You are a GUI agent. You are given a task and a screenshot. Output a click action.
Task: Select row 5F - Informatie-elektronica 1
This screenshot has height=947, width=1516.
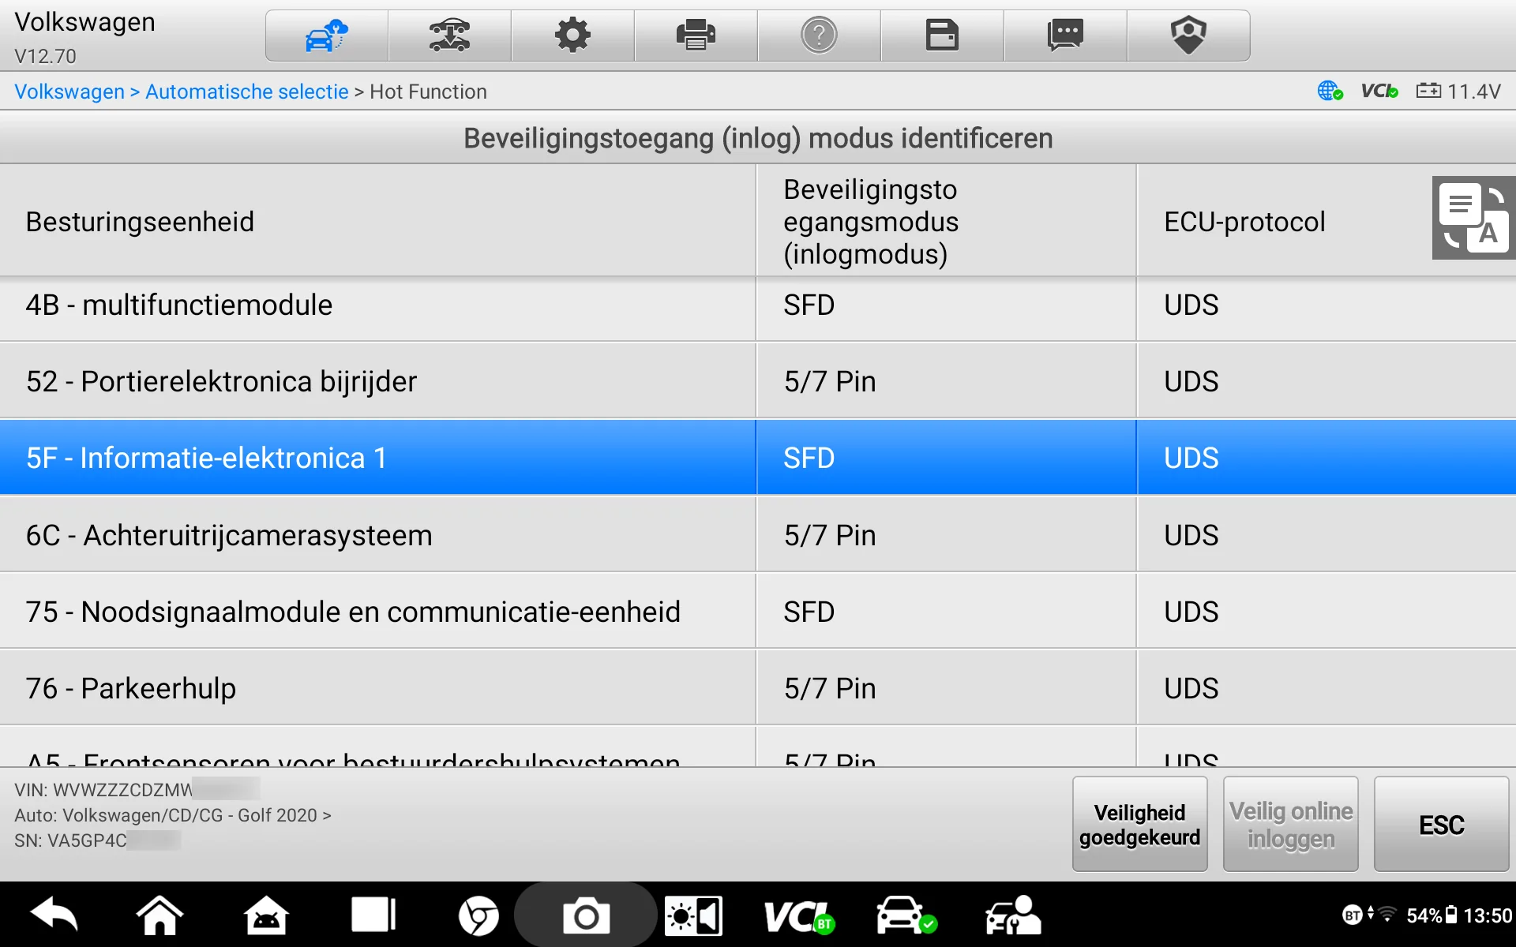tap(758, 458)
